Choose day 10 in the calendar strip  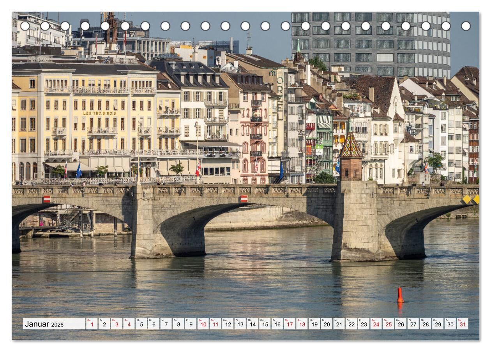tap(203, 324)
